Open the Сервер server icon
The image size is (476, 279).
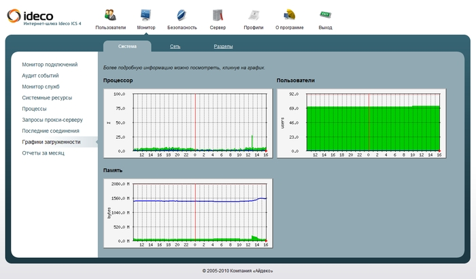click(x=218, y=15)
